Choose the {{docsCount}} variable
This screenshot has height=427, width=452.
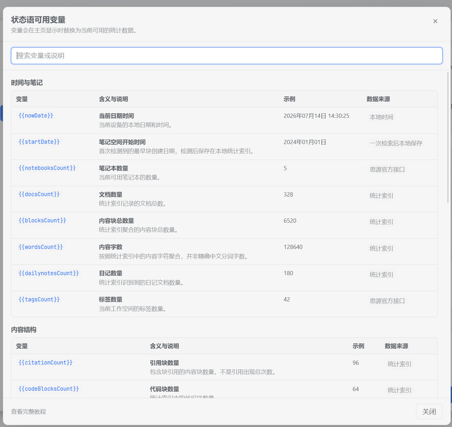[x=39, y=194]
